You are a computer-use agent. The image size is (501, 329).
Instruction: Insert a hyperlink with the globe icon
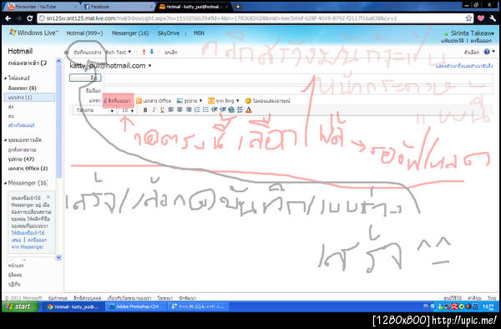(x=231, y=110)
